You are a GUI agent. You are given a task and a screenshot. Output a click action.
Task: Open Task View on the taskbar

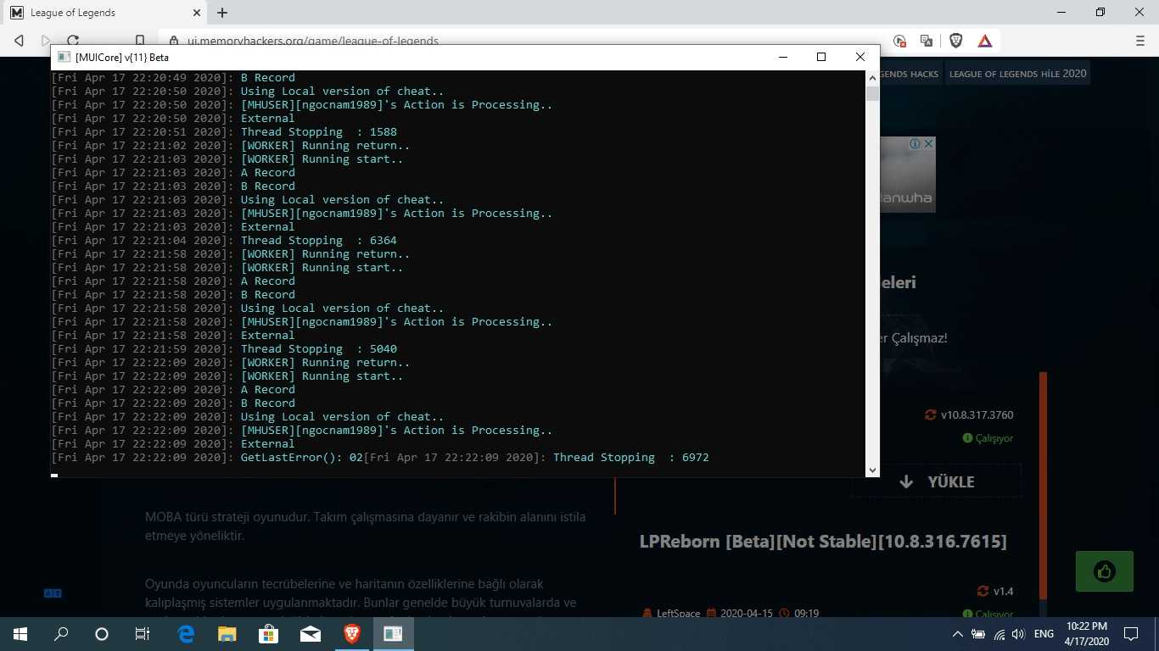tap(143, 634)
